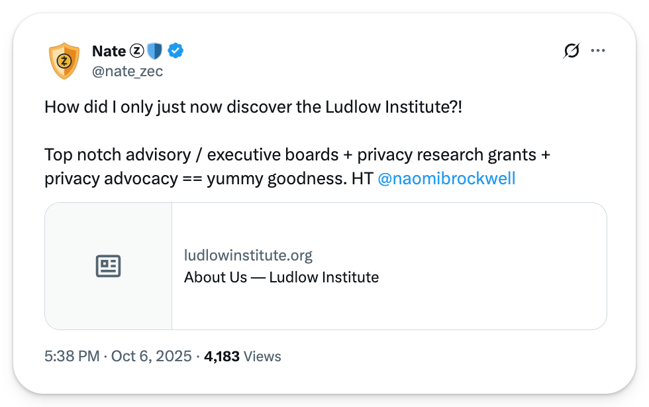Image resolution: width=649 pixels, height=407 pixels.
Task: Click the blue verified checkmark badge
Action: coord(175,50)
